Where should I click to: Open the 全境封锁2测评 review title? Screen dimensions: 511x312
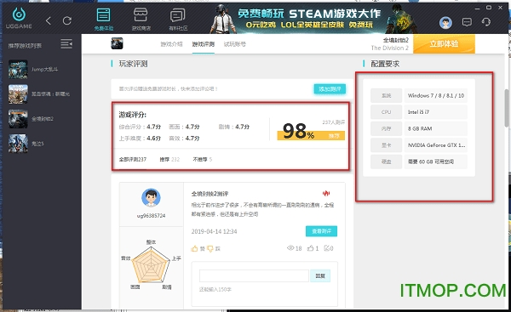click(210, 194)
